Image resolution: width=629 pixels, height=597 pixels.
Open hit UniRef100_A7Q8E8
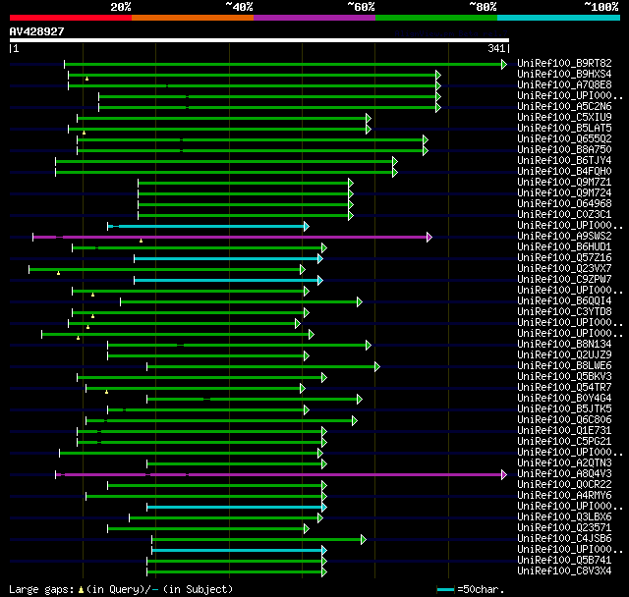[564, 85]
